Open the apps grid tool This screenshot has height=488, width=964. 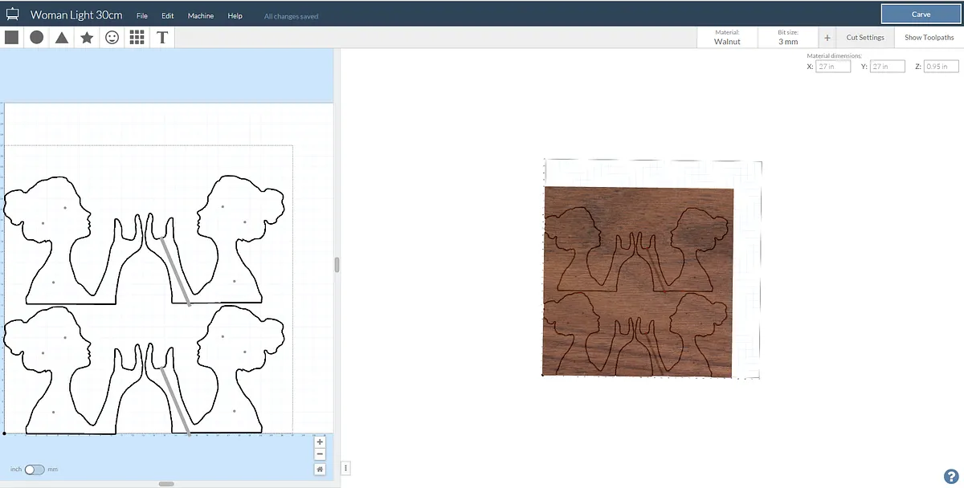pos(137,37)
